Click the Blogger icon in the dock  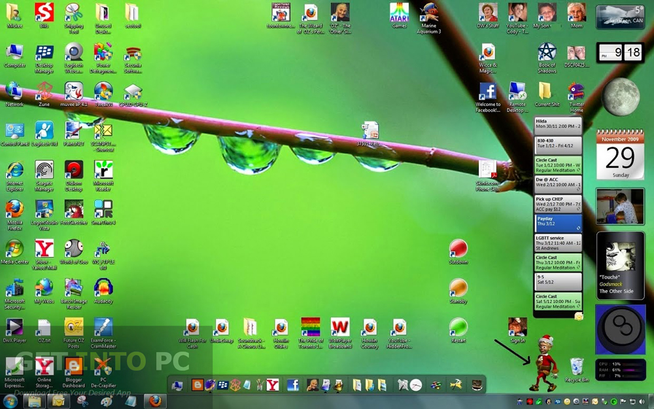click(198, 384)
